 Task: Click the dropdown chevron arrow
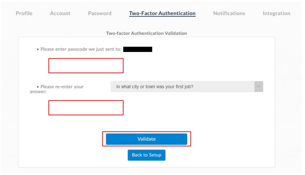click(x=259, y=86)
